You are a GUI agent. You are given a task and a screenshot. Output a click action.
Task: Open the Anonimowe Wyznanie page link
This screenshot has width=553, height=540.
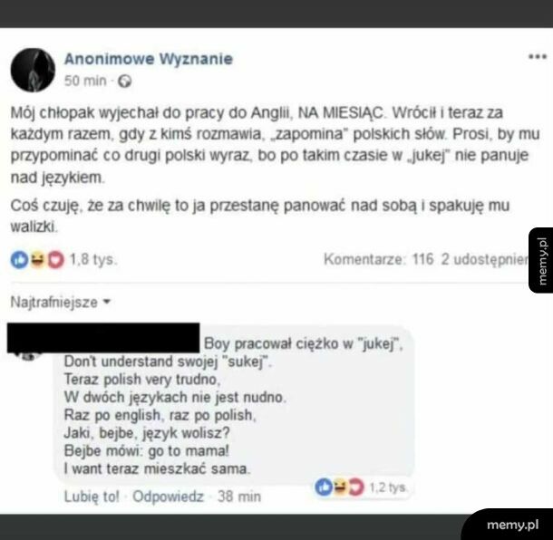coord(149,59)
